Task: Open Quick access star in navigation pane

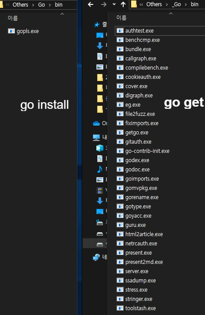Action: click(x=97, y=25)
